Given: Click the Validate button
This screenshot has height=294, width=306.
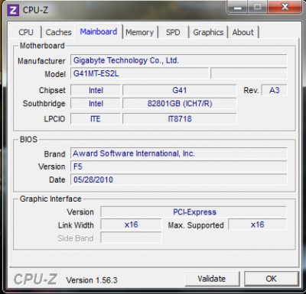Looking at the screenshot, I should (x=212, y=279).
